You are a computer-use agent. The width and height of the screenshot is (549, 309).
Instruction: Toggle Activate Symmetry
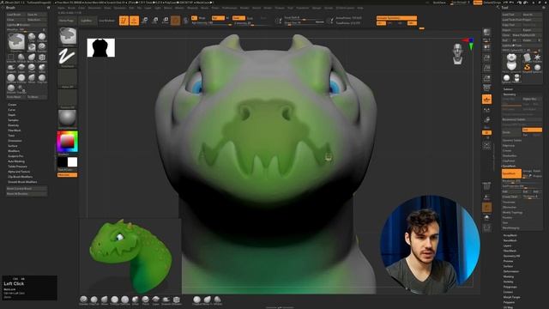point(396,18)
